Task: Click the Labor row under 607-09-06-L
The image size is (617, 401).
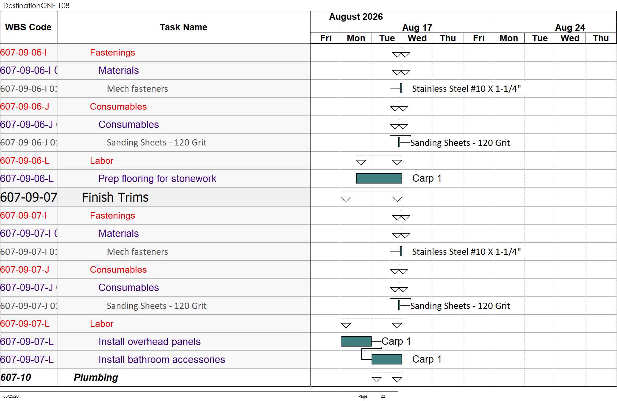Action: [x=102, y=161]
